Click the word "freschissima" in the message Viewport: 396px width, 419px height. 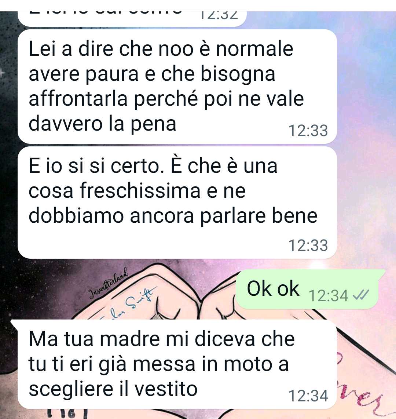click(x=140, y=191)
